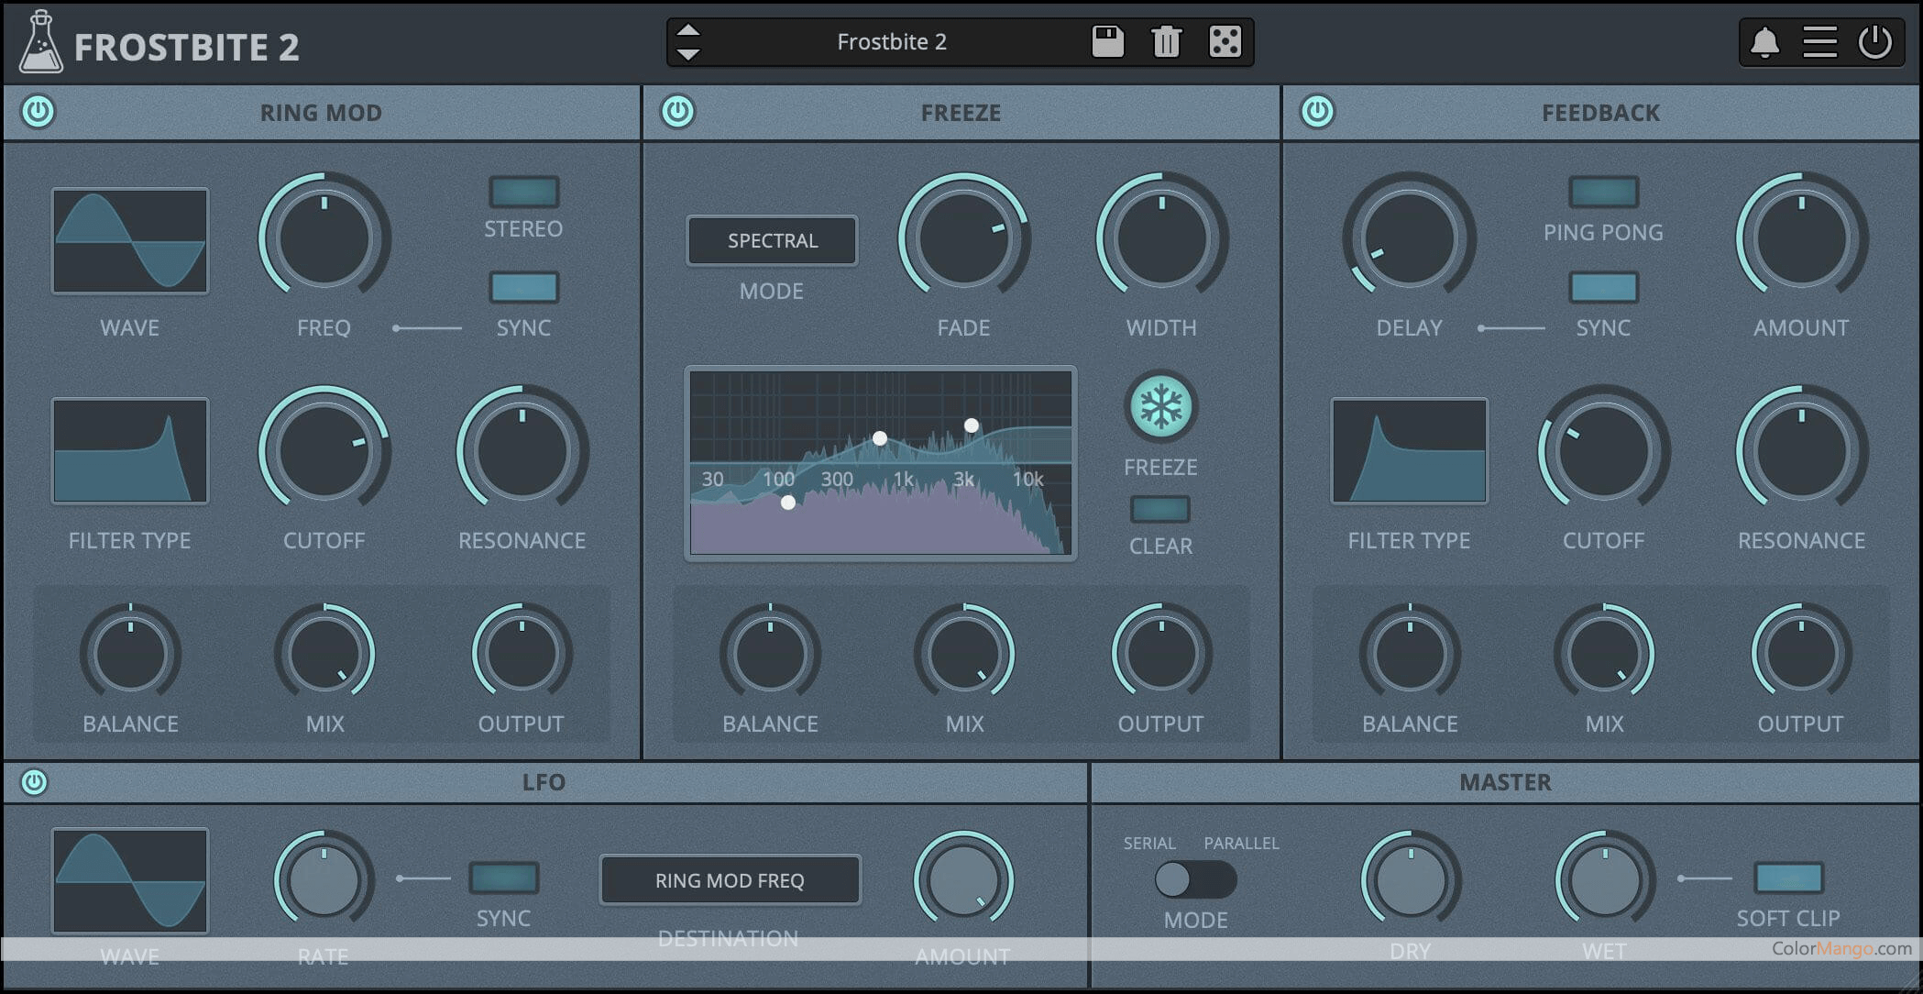
Task: Open the Ring Mod Freq destination dropdown
Action: point(730,880)
